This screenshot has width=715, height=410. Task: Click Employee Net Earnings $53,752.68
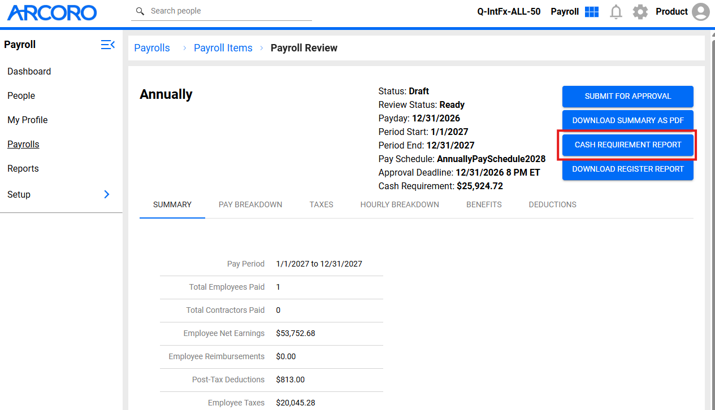pyautogui.click(x=296, y=334)
